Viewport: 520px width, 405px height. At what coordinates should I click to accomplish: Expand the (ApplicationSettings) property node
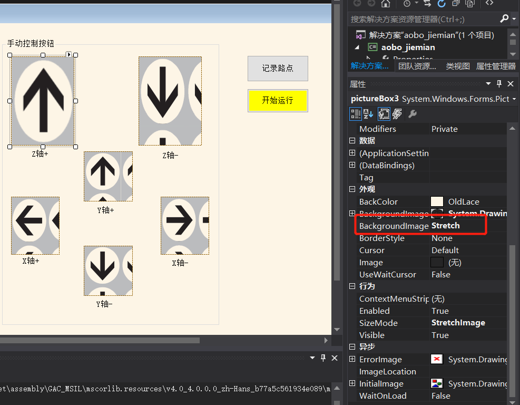(x=352, y=152)
